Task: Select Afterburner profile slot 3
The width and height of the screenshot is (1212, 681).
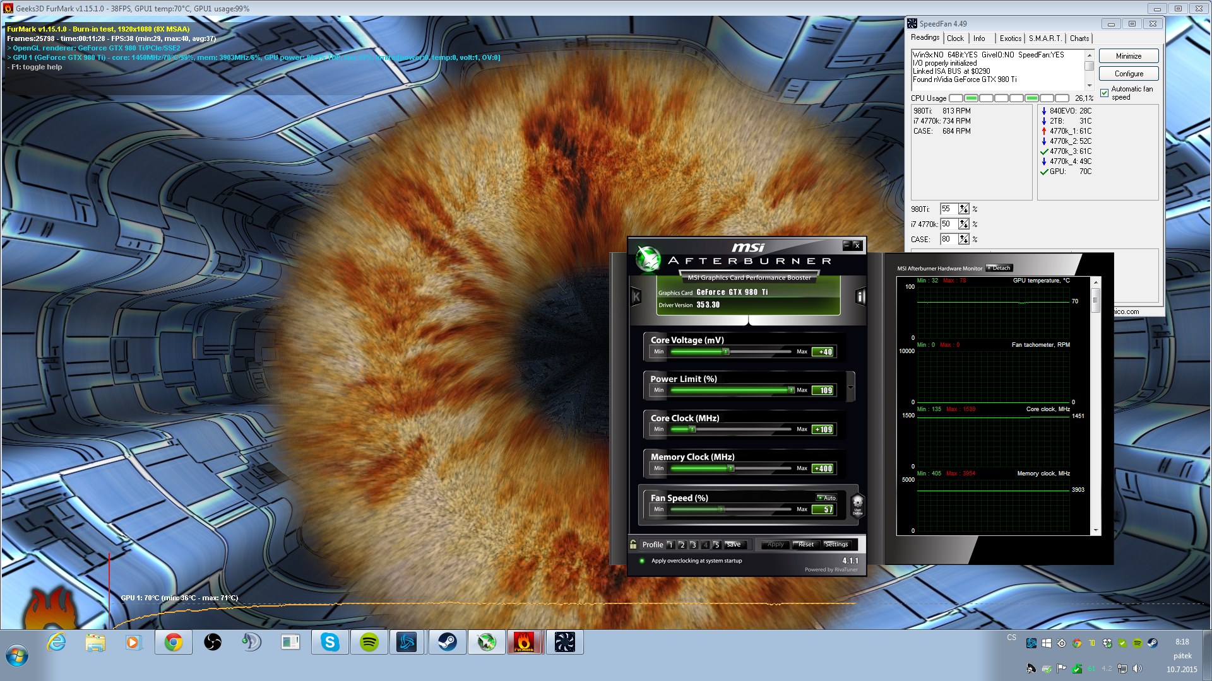Action: click(693, 545)
